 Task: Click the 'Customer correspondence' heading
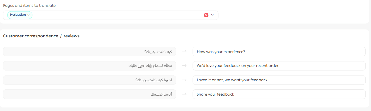click(x=31, y=36)
